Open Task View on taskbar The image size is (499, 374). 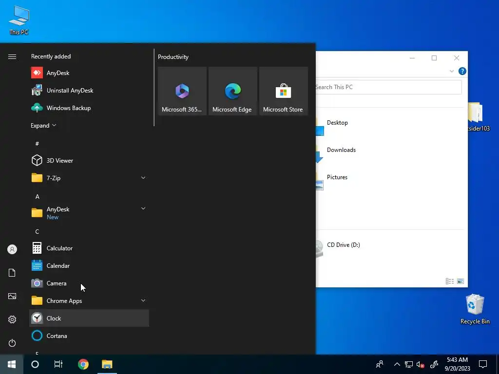coord(58,364)
